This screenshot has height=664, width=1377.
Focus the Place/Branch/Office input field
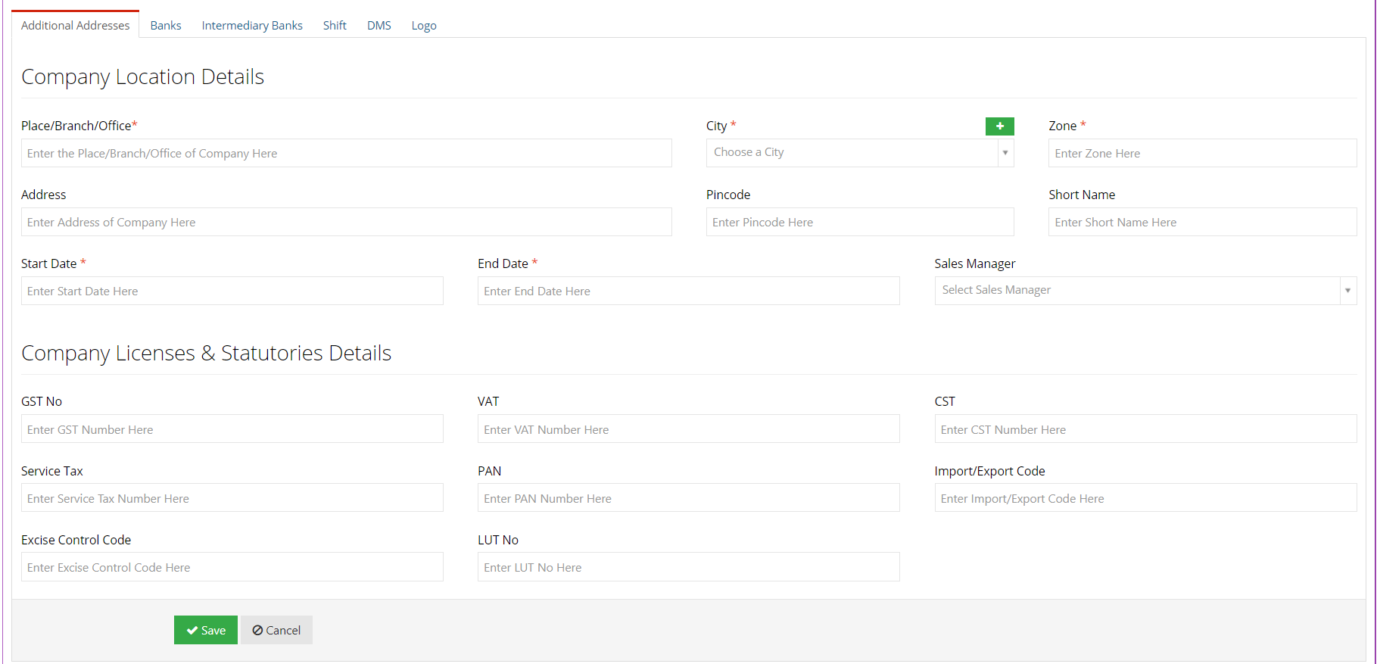click(x=347, y=153)
